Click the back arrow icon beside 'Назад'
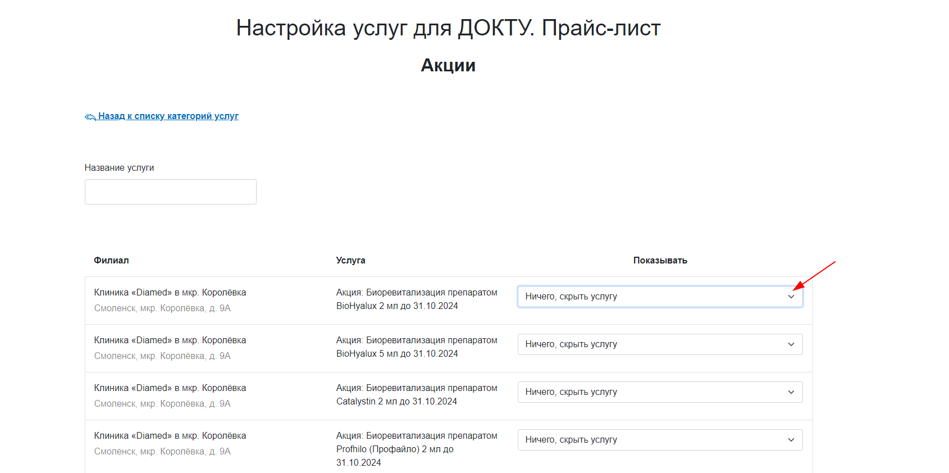The height and width of the screenshot is (473, 949). click(x=90, y=117)
